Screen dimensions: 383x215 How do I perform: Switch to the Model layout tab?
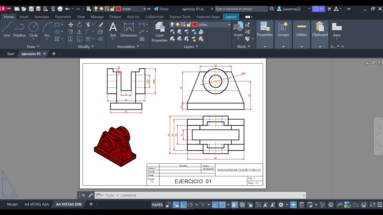12,204
